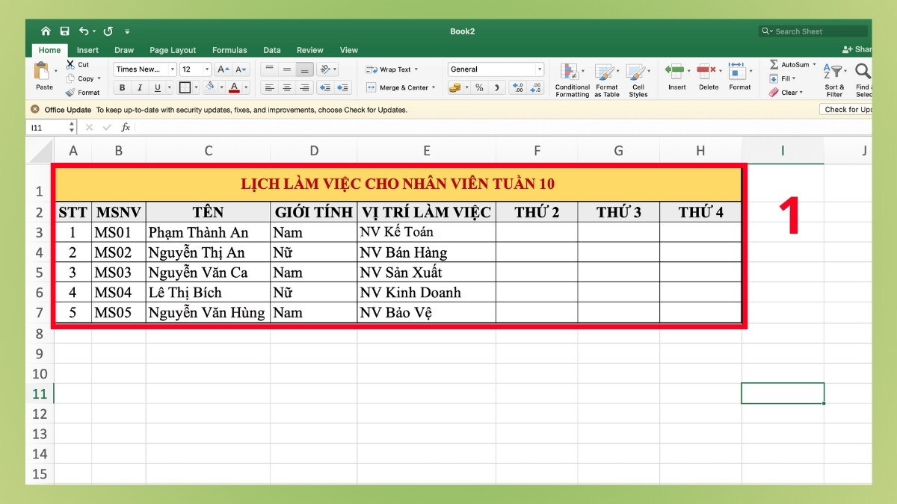Apply Percent number style
The height and width of the screenshot is (504, 897).
(x=479, y=87)
